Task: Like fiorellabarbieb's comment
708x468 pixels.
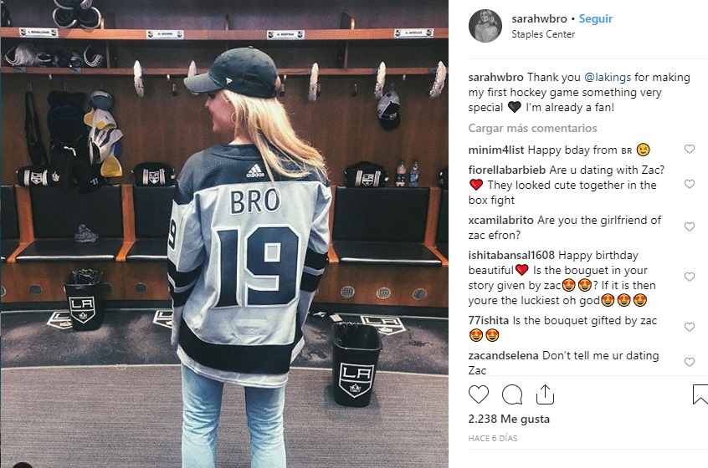Action: click(x=689, y=184)
